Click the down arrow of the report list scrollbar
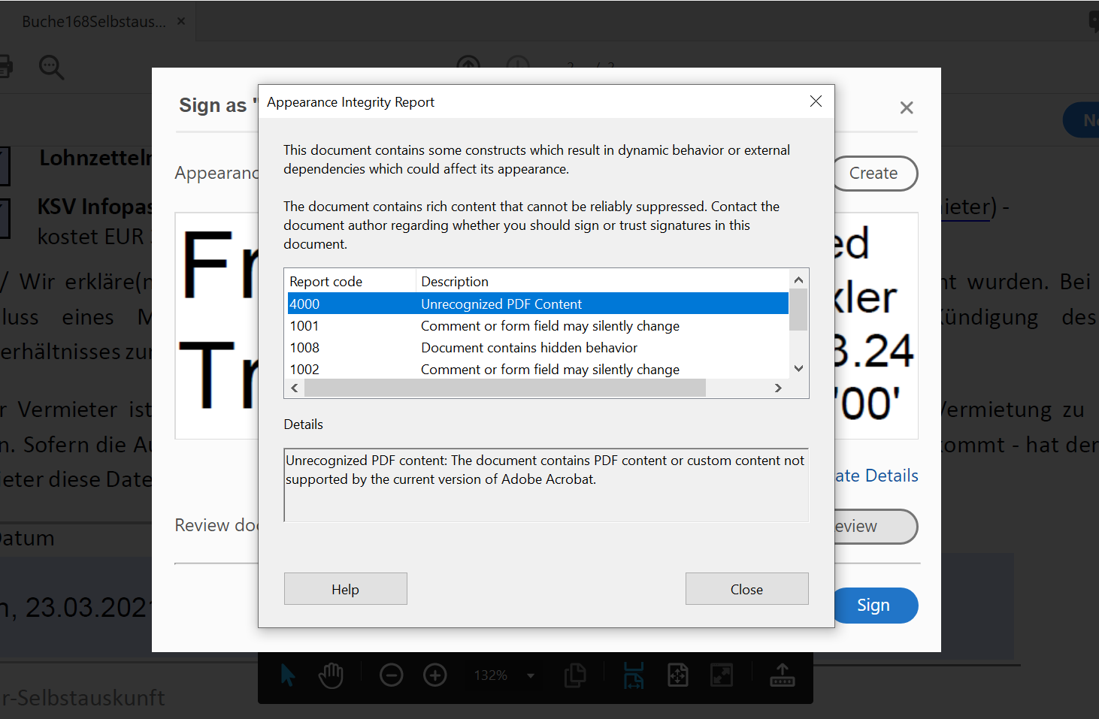Screen dimensions: 1099x719 pos(798,368)
